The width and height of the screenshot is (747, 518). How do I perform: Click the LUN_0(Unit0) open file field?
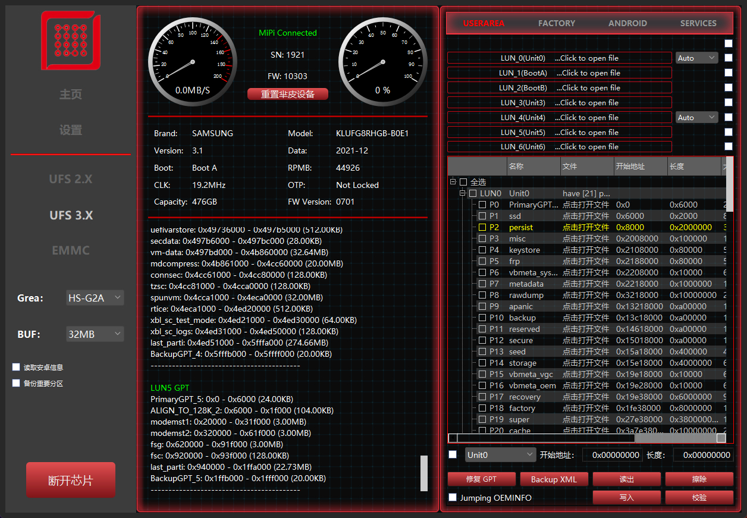click(x=560, y=58)
